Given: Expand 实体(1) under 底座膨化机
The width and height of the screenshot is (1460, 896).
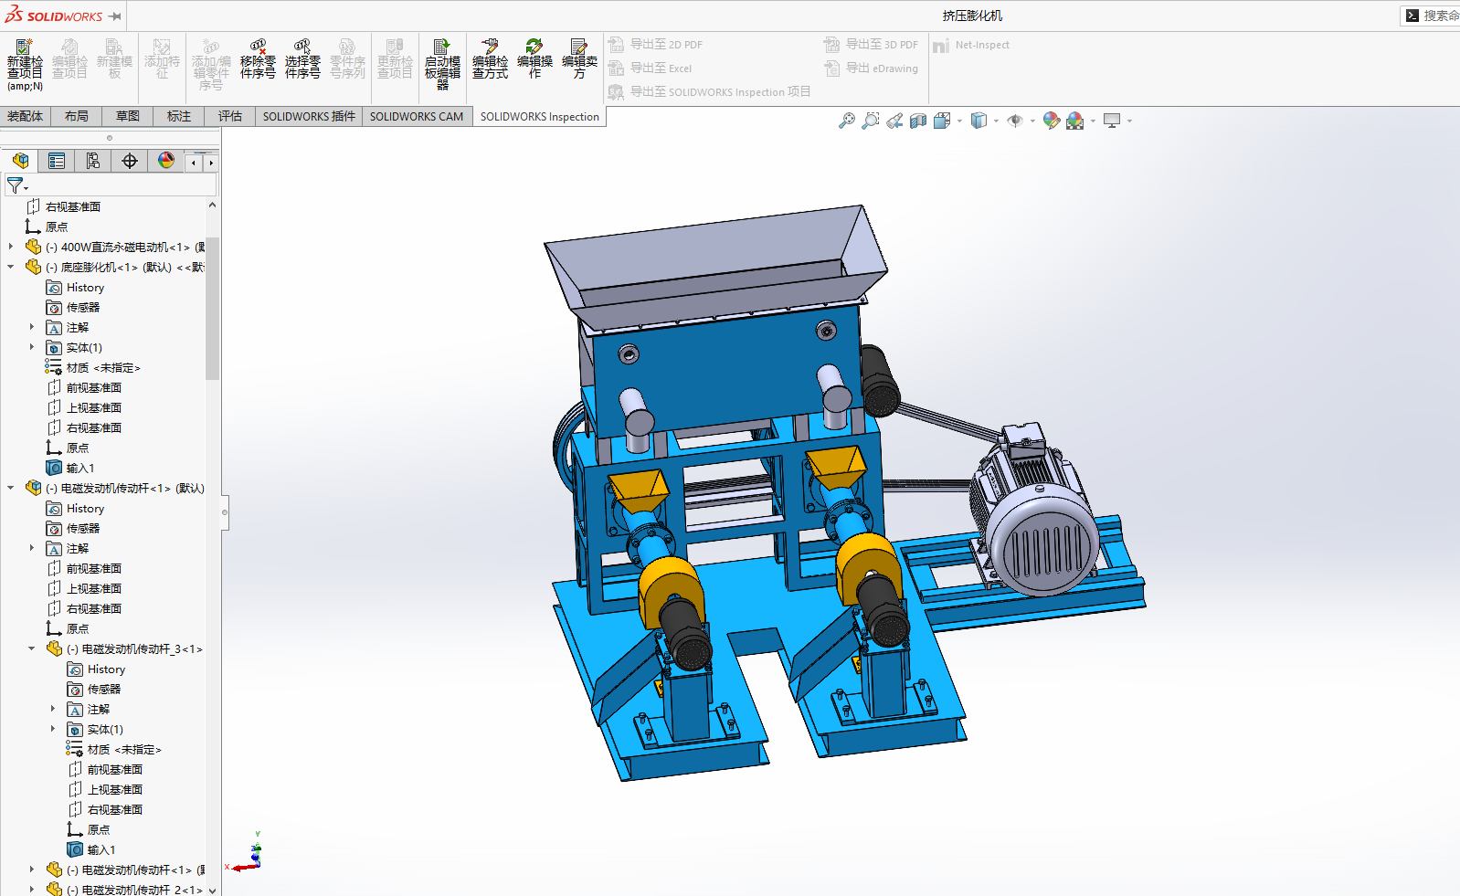Looking at the screenshot, I should click(32, 347).
